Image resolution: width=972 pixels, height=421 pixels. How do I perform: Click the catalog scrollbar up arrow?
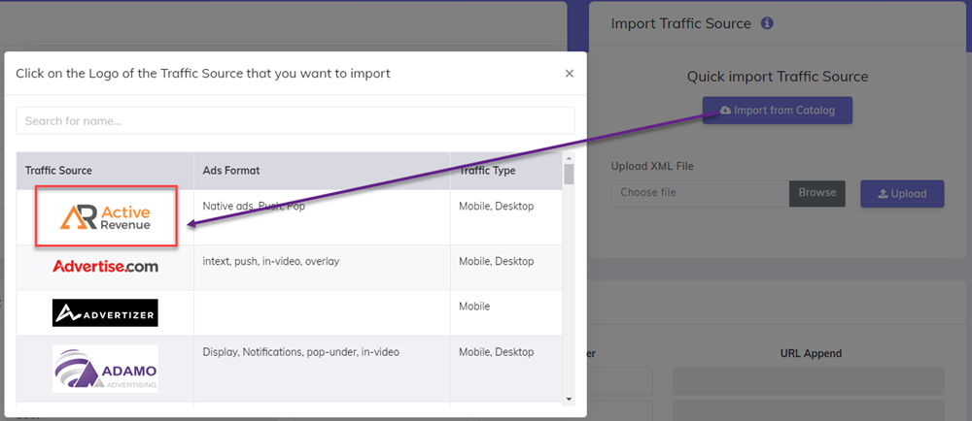[x=569, y=158]
